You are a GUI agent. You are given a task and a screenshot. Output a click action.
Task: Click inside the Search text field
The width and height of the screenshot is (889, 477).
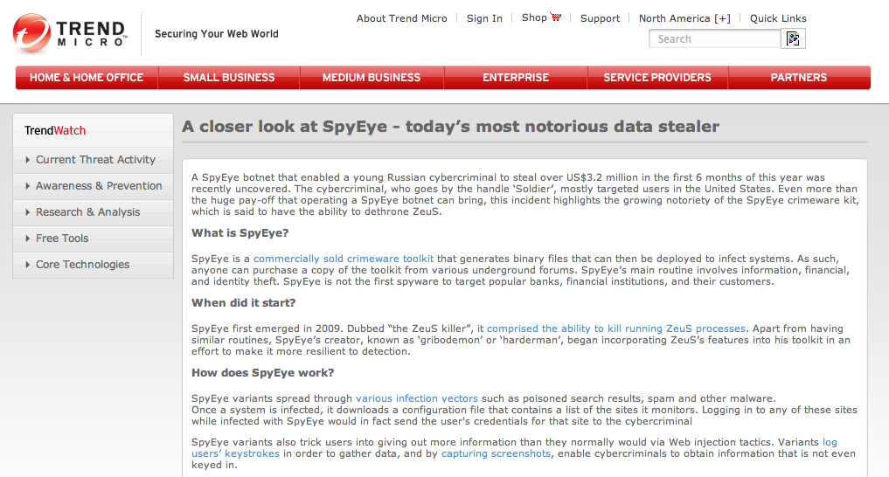coord(712,39)
